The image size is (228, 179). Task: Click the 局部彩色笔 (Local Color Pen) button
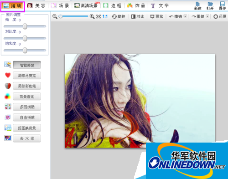pos(27,86)
